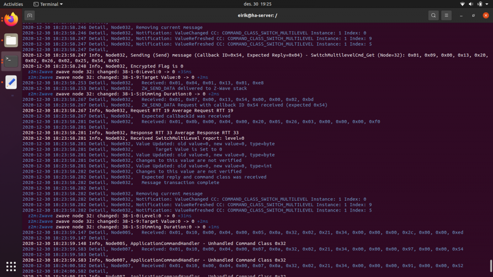Show Applications grid in the dock
Screen dimensions: 493x277
pos(11,266)
